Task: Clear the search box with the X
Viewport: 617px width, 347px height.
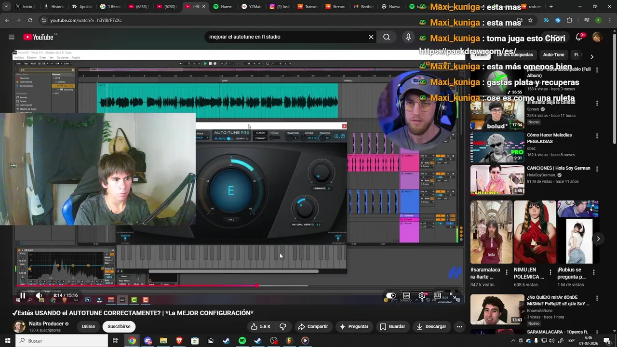Action: (x=371, y=37)
